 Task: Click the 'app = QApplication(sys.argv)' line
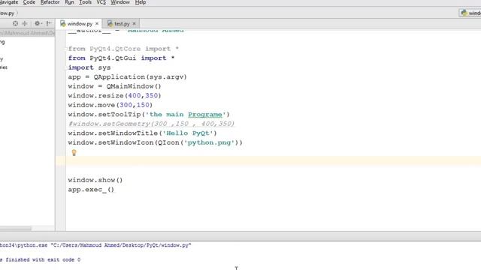tap(127, 76)
